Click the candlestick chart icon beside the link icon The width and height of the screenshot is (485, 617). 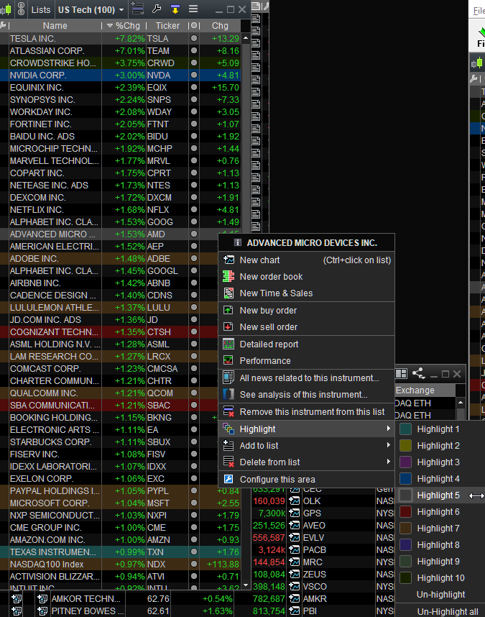click(x=6, y=9)
